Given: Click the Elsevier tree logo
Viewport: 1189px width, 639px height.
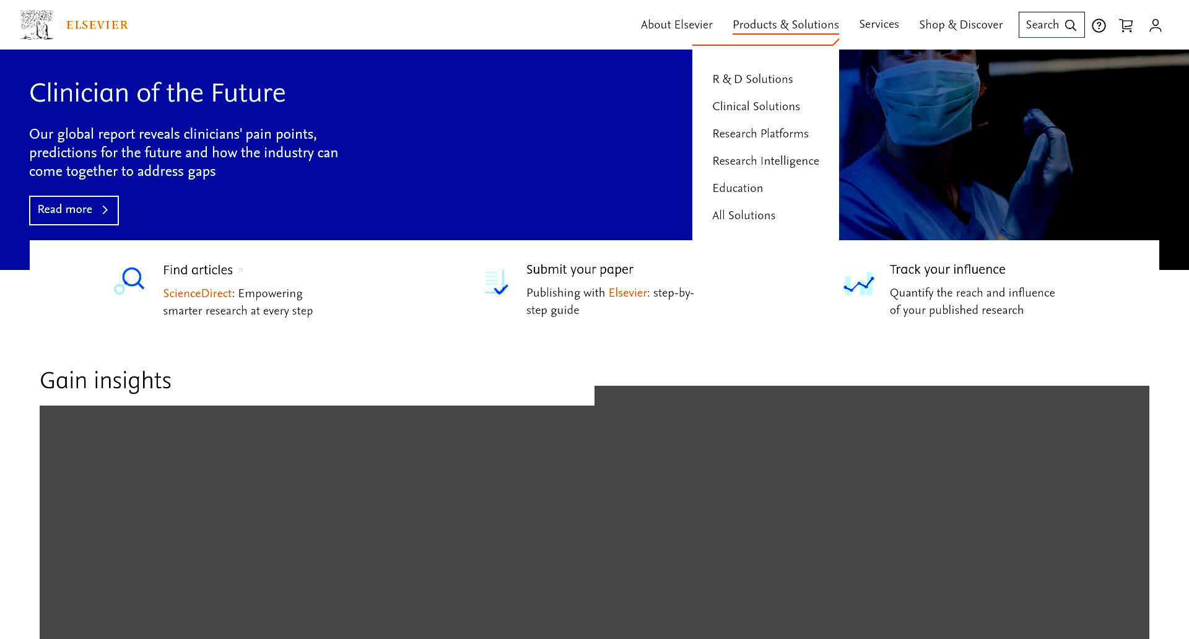Looking at the screenshot, I should click(x=37, y=25).
